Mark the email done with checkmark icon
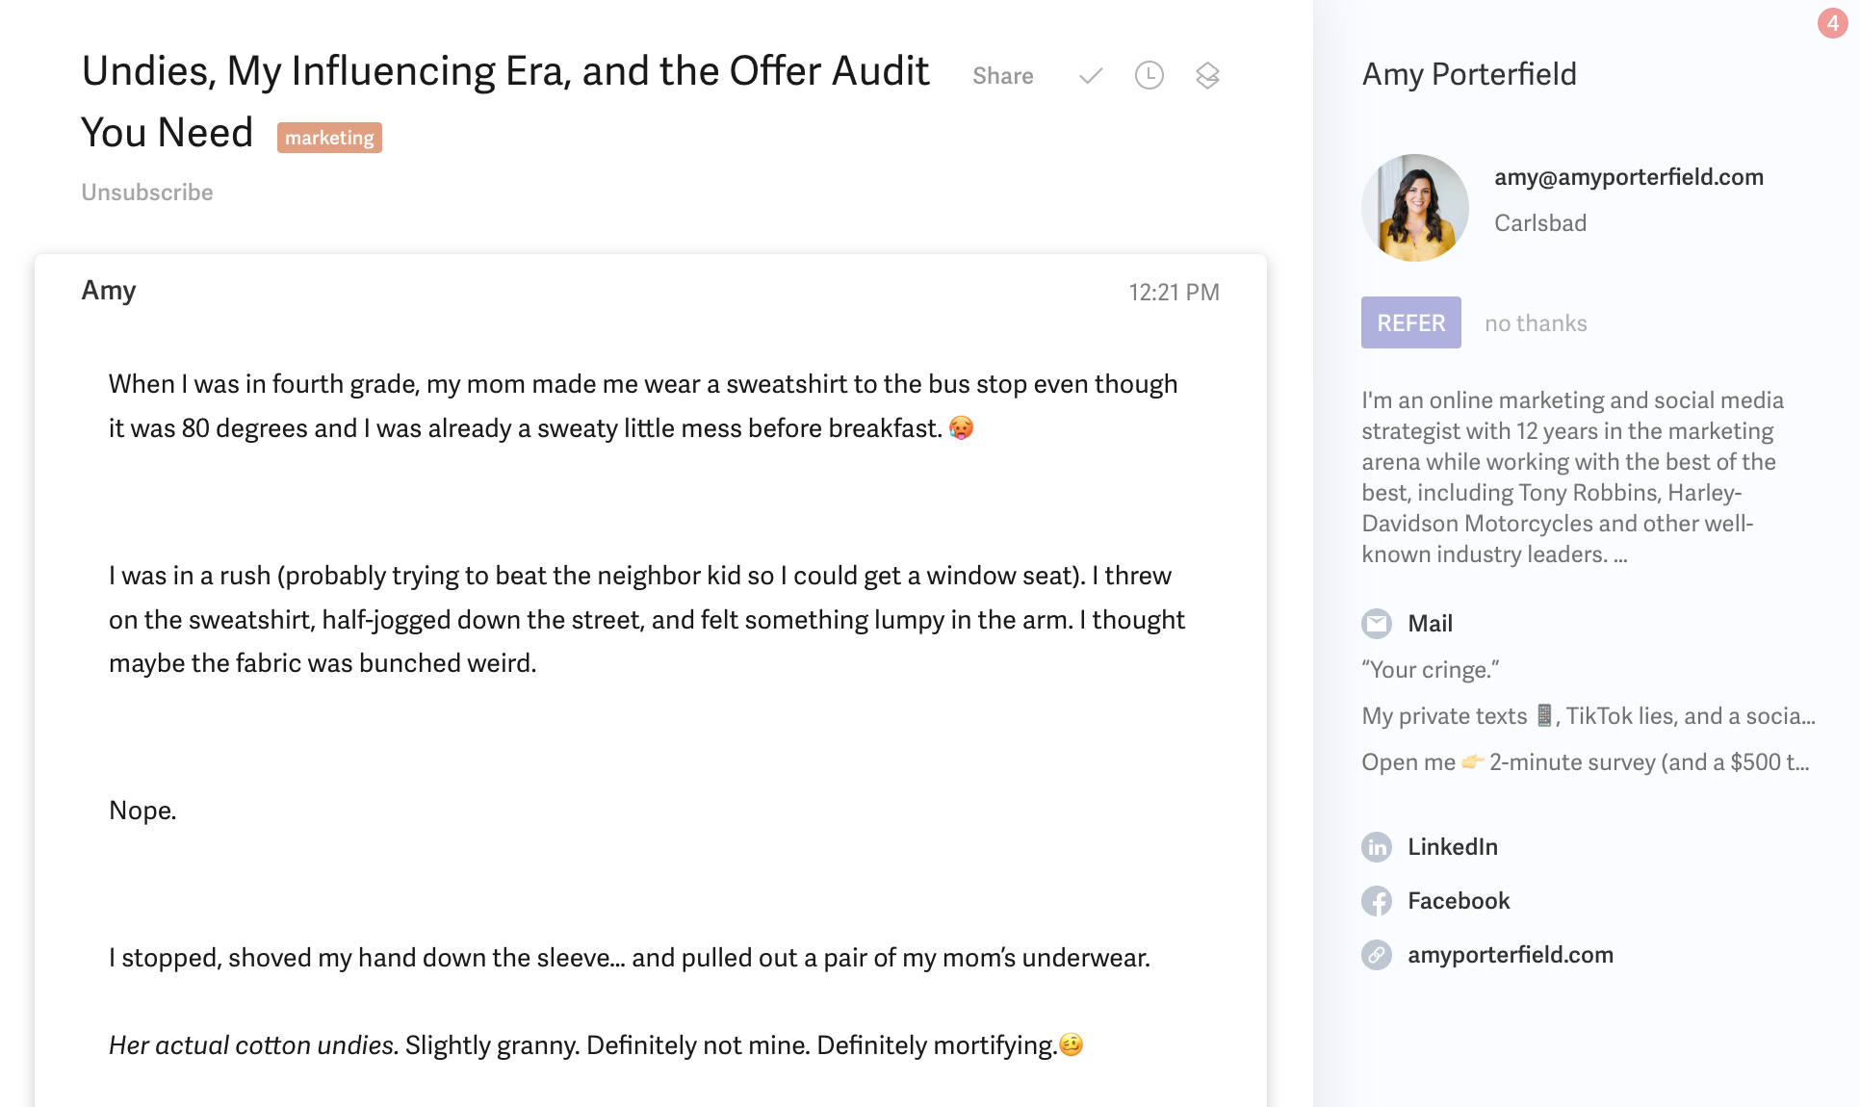 tap(1091, 76)
